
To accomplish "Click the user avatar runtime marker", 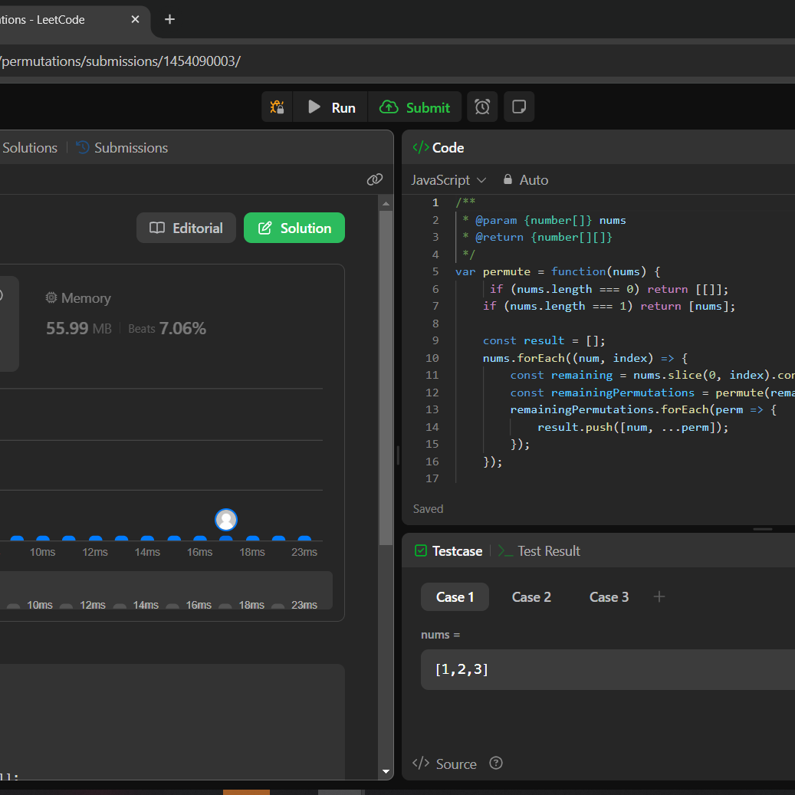I will [x=226, y=520].
